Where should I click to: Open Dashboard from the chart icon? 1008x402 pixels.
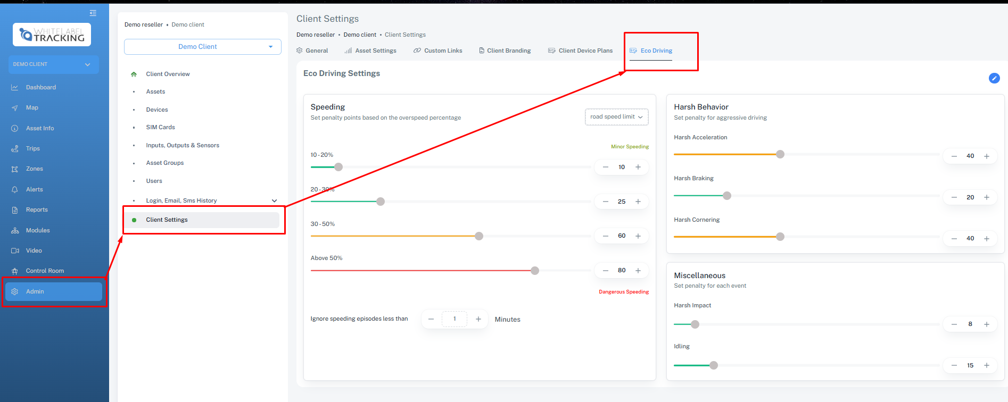(15, 87)
